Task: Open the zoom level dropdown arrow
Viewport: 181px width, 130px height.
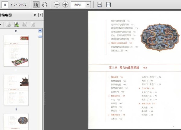Action: click(x=88, y=5)
